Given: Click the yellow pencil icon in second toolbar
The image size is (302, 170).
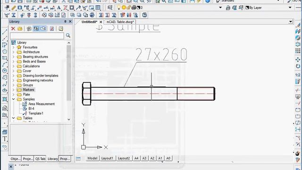Looking at the screenshot, I should (14, 8).
